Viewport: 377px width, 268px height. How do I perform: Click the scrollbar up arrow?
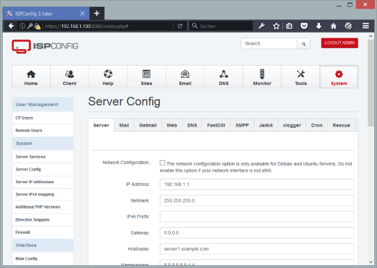pyautogui.click(x=371, y=36)
